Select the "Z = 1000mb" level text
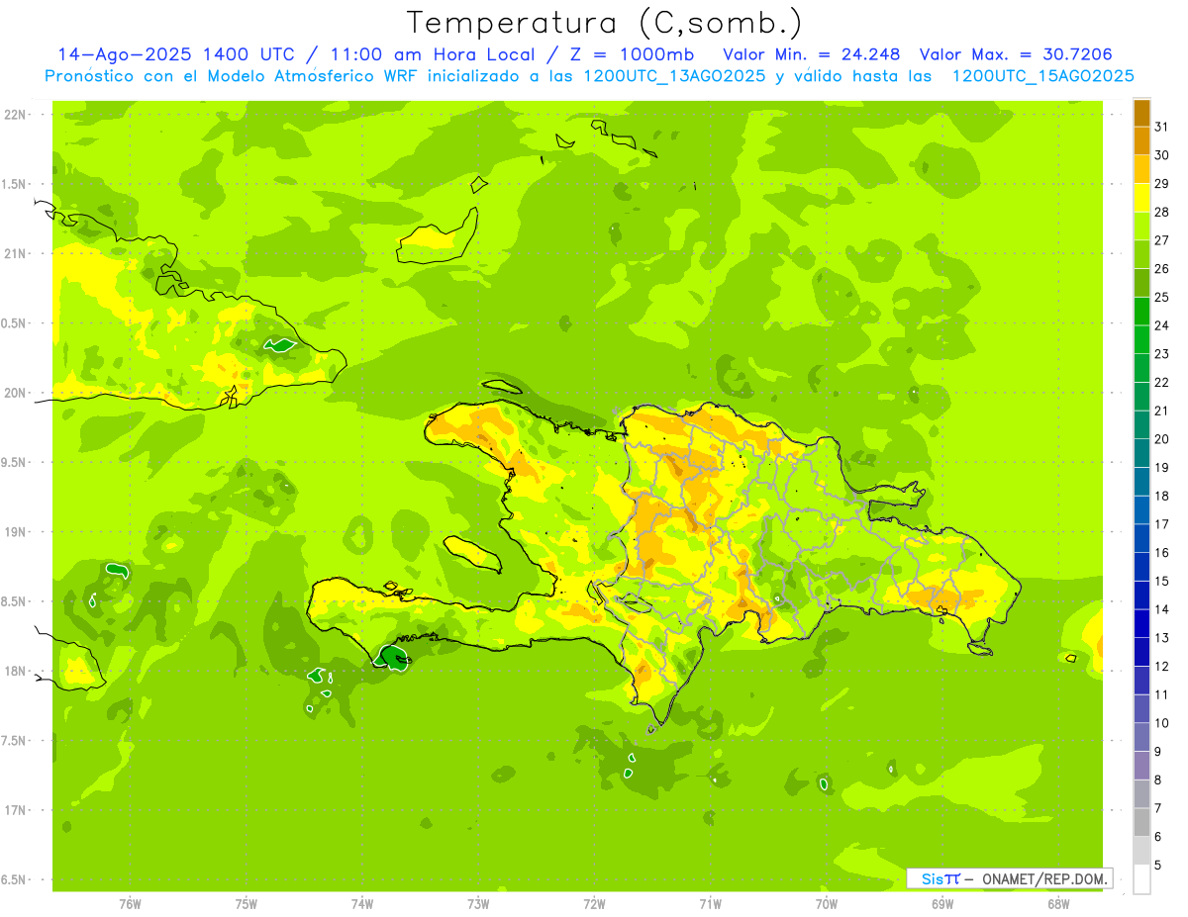1188x917 pixels. [632, 54]
